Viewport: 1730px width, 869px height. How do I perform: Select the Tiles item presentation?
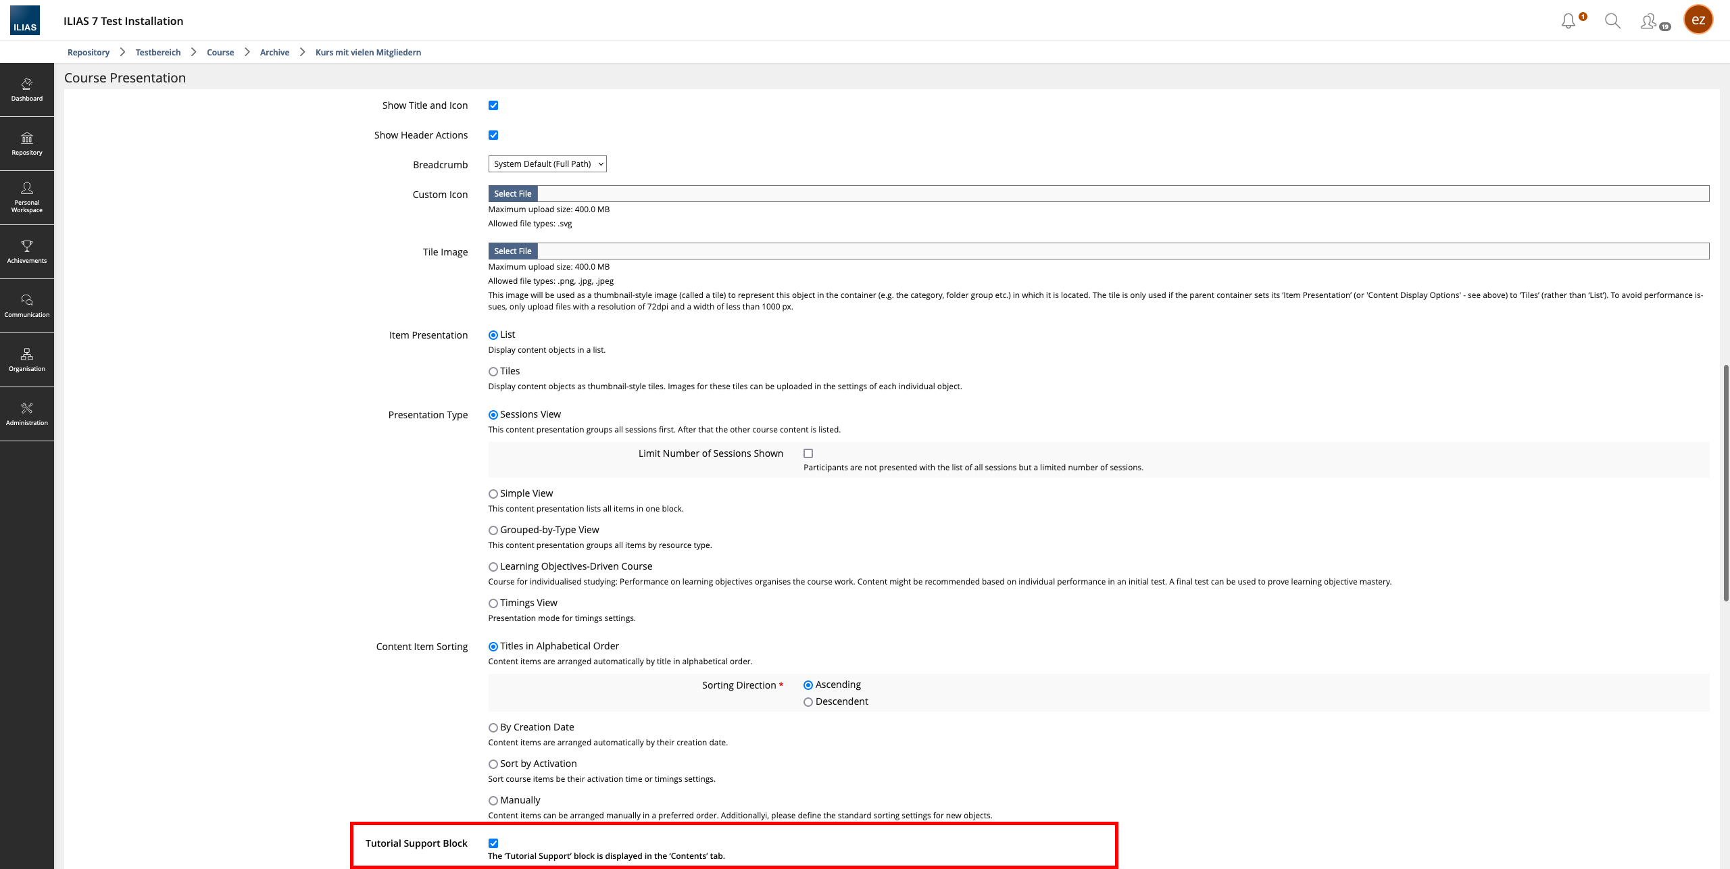click(493, 372)
